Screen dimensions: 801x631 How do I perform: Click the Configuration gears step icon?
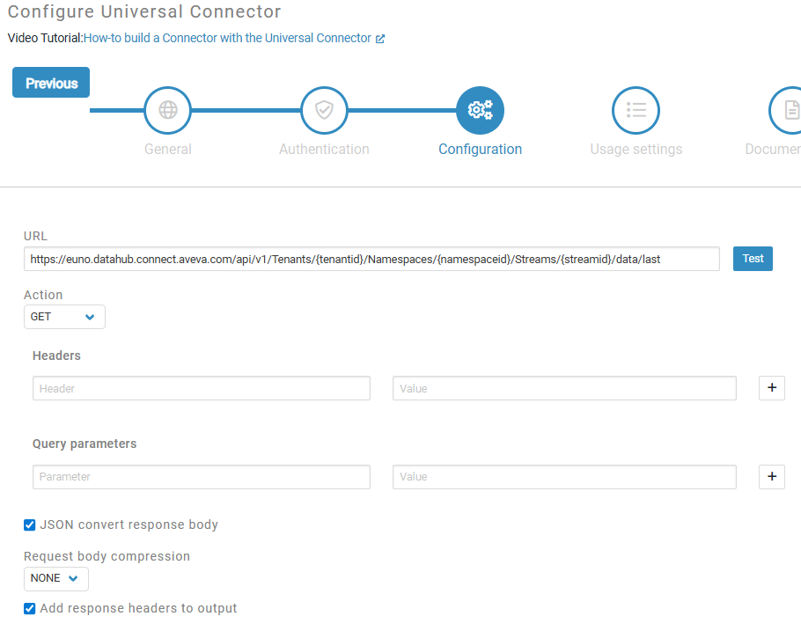point(480,110)
